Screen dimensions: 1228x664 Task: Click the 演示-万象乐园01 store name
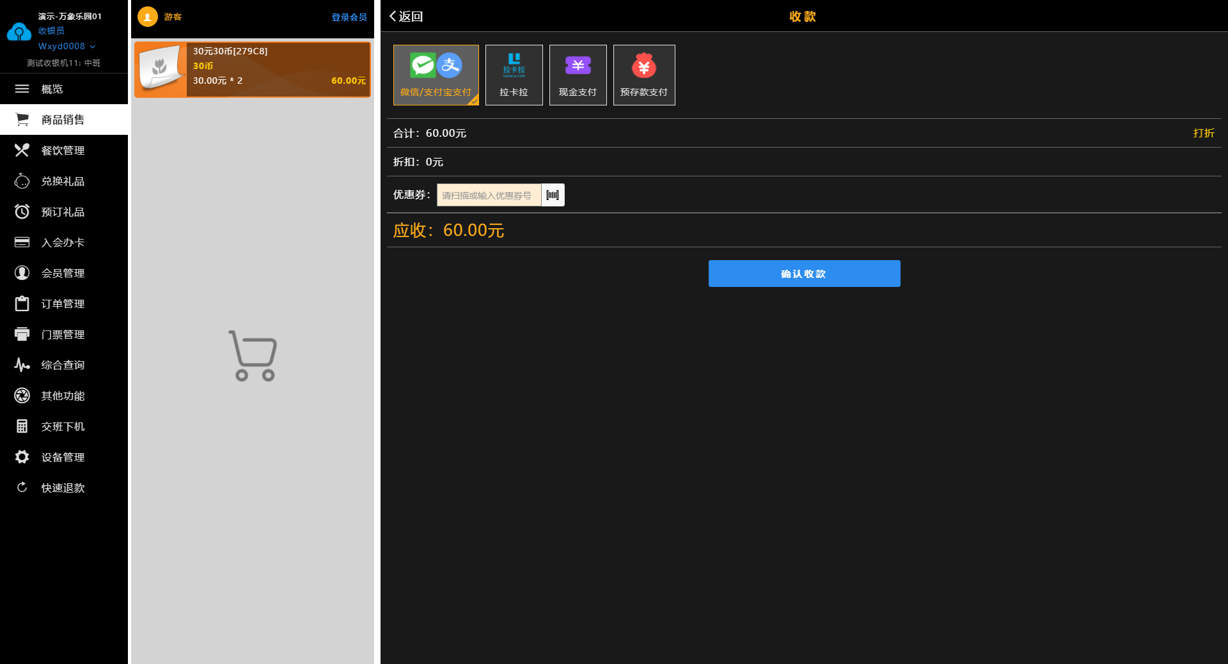click(70, 17)
